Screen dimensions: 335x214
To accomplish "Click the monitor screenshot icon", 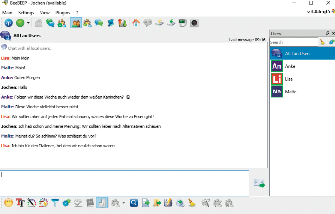I will 183,23.
